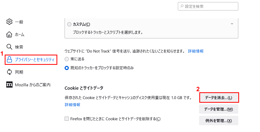Click the Home house icon
The height and width of the screenshot is (132, 260).
pos(9,35)
